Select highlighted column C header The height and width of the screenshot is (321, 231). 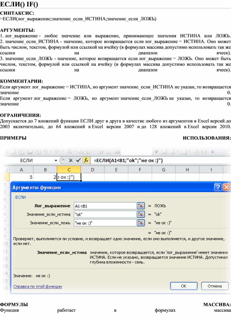(x=69, y=170)
